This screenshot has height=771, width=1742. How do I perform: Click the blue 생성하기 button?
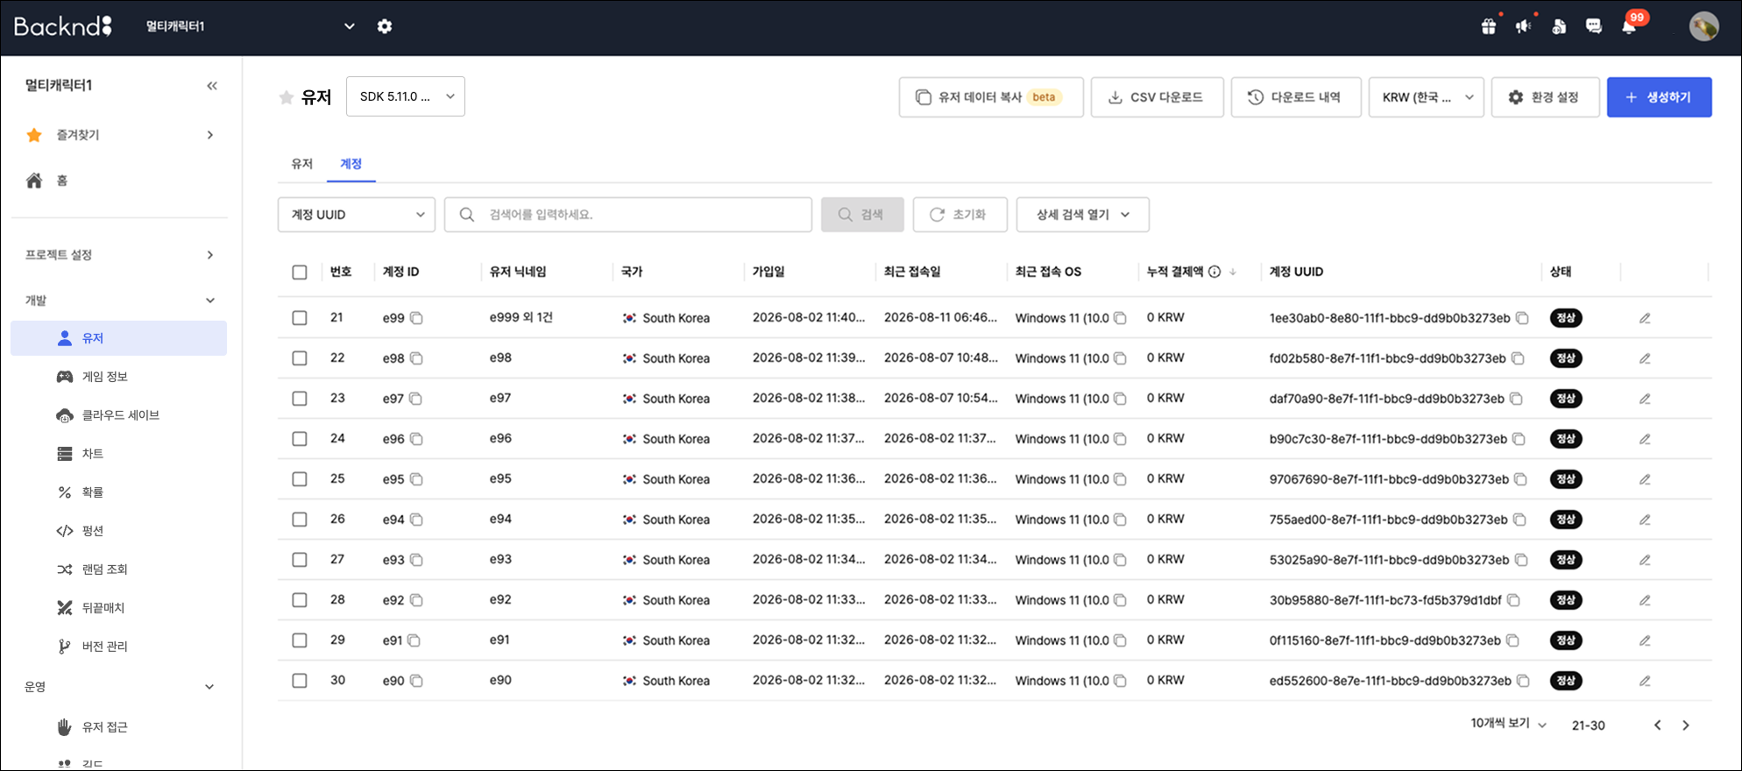1659,97
